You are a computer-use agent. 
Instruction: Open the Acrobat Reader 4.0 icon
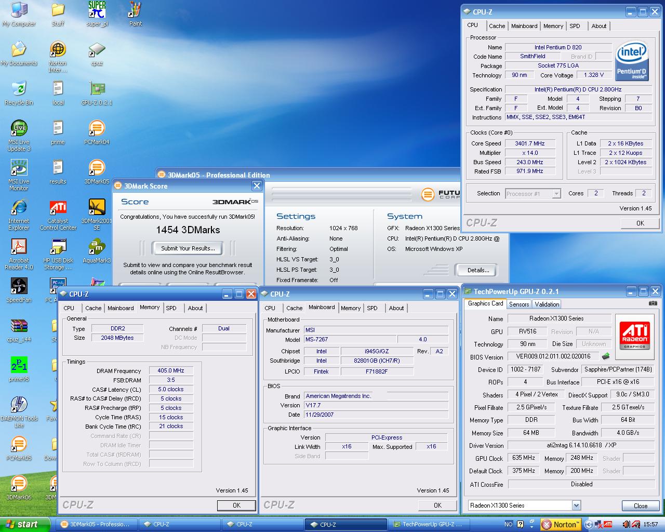(x=19, y=254)
